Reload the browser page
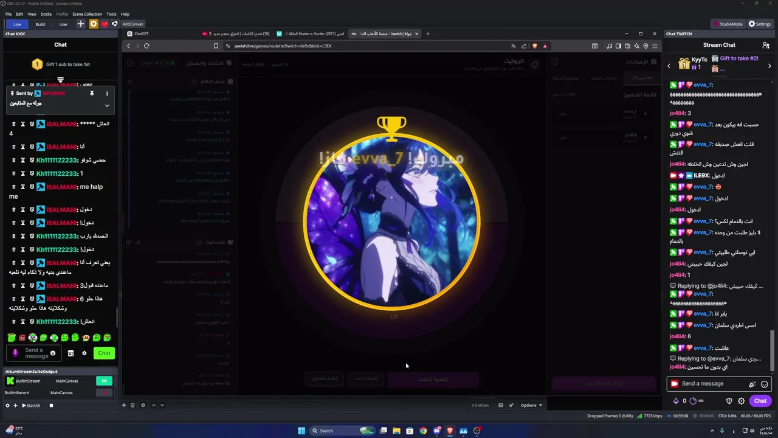 coord(146,46)
